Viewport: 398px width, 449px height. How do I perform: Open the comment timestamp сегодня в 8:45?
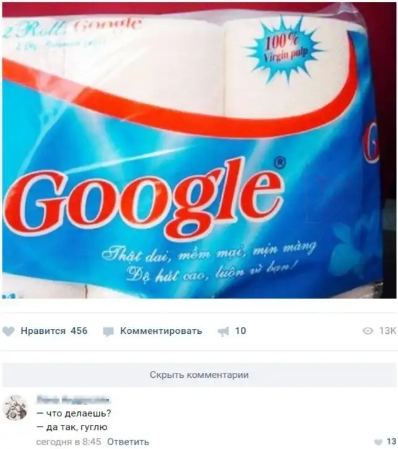[x=69, y=442]
